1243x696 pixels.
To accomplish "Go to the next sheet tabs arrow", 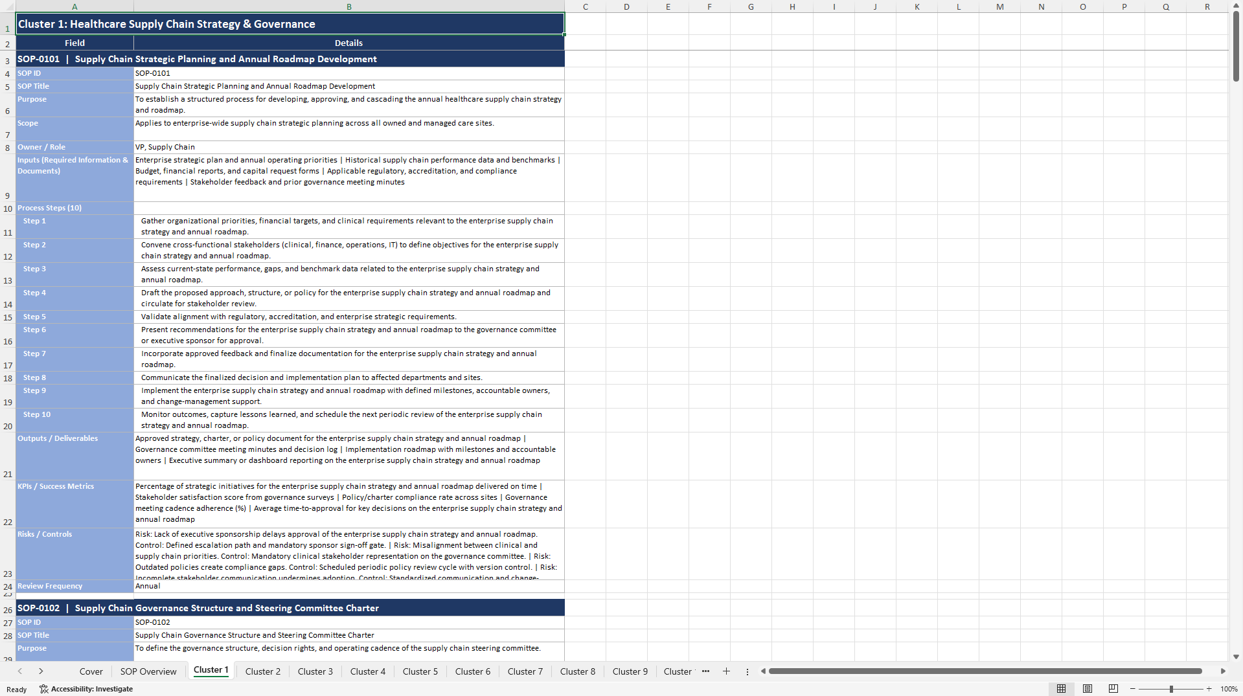I will pos(41,671).
